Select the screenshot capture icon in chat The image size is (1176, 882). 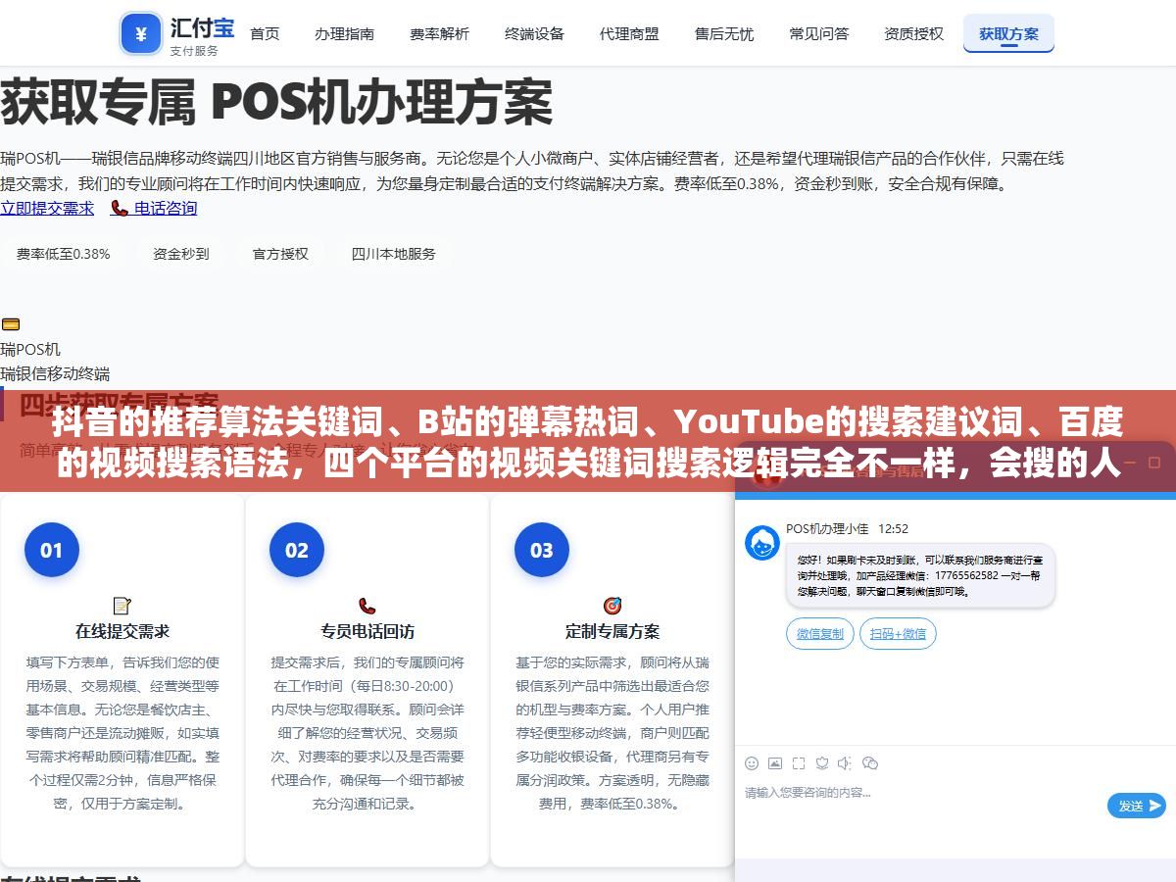pos(799,762)
